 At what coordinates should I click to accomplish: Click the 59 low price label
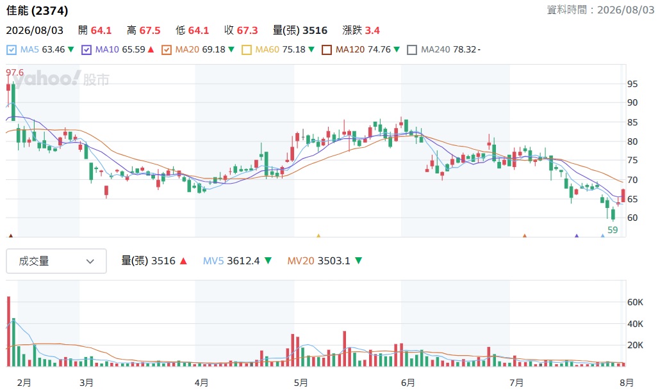[x=613, y=230]
